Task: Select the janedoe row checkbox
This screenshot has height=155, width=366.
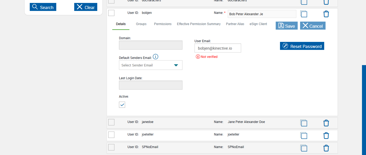Action: click(111, 122)
